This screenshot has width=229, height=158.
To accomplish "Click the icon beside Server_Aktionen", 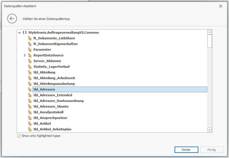I will pos(30,61).
